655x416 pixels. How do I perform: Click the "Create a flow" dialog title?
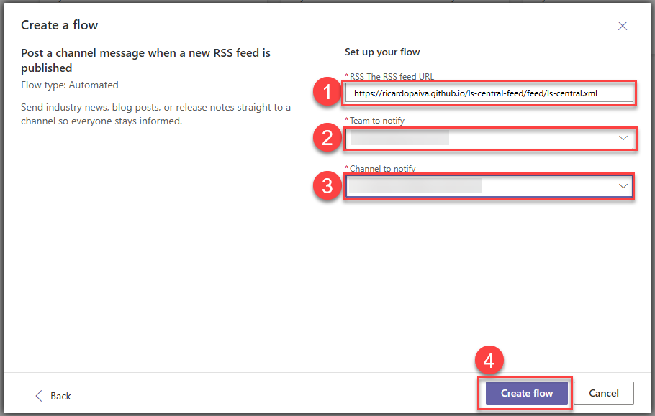pyautogui.click(x=59, y=25)
